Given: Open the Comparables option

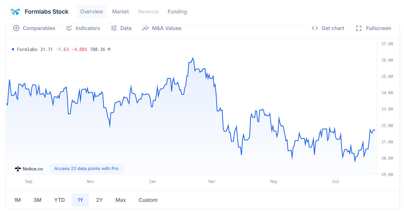Looking at the screenshot, I should pos(34,28).
